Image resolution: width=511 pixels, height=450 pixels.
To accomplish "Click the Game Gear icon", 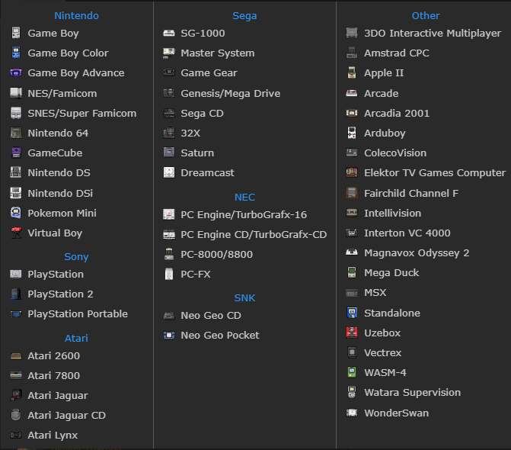I will [x=169, y=72].
